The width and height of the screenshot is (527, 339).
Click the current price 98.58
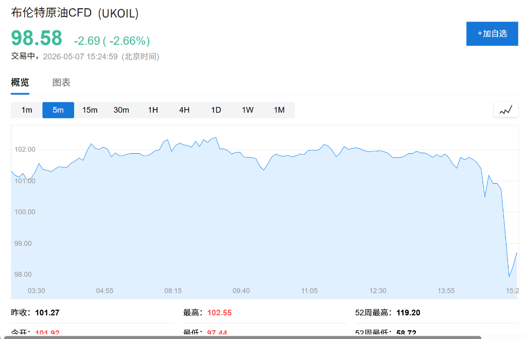pyautogui.click(x=37, y=38)
